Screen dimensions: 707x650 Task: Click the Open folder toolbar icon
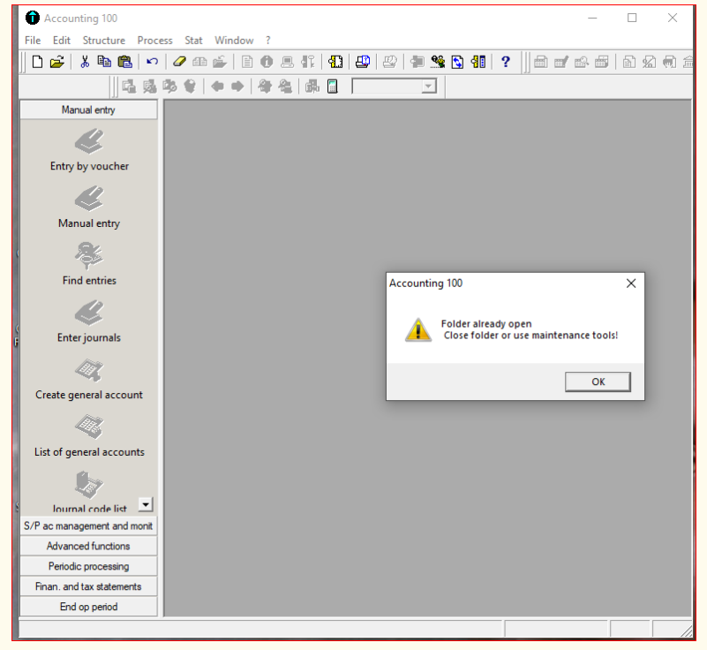[57, 62]
